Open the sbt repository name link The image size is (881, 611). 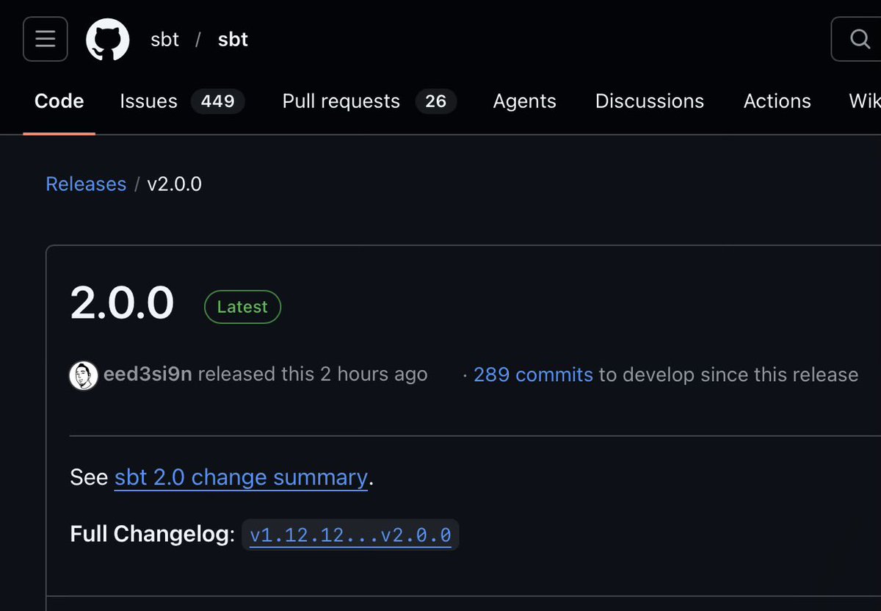click(233, 40)
